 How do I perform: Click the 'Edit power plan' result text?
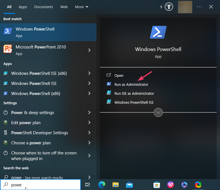click(26, 123)
